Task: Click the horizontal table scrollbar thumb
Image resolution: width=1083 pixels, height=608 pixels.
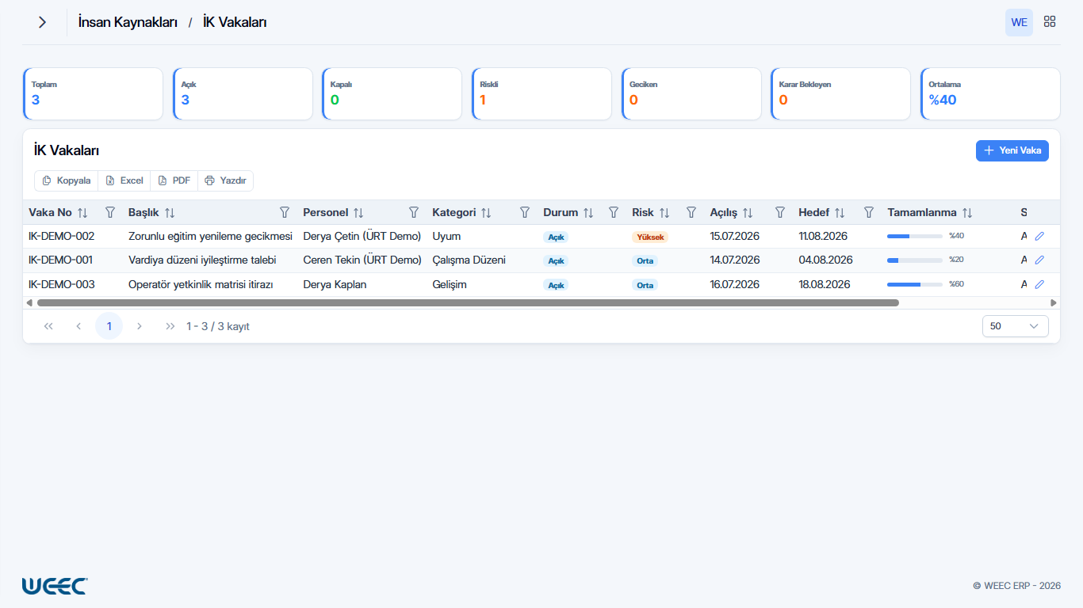Action: point(468,302)
